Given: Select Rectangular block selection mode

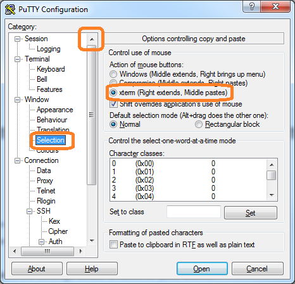Looking at the screenshot, I should coord(198,124).
